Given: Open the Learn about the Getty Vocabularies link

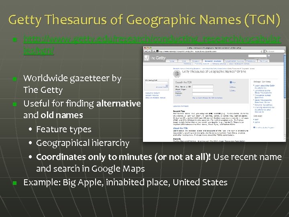Looking at the screenshot, I should 265,87.
